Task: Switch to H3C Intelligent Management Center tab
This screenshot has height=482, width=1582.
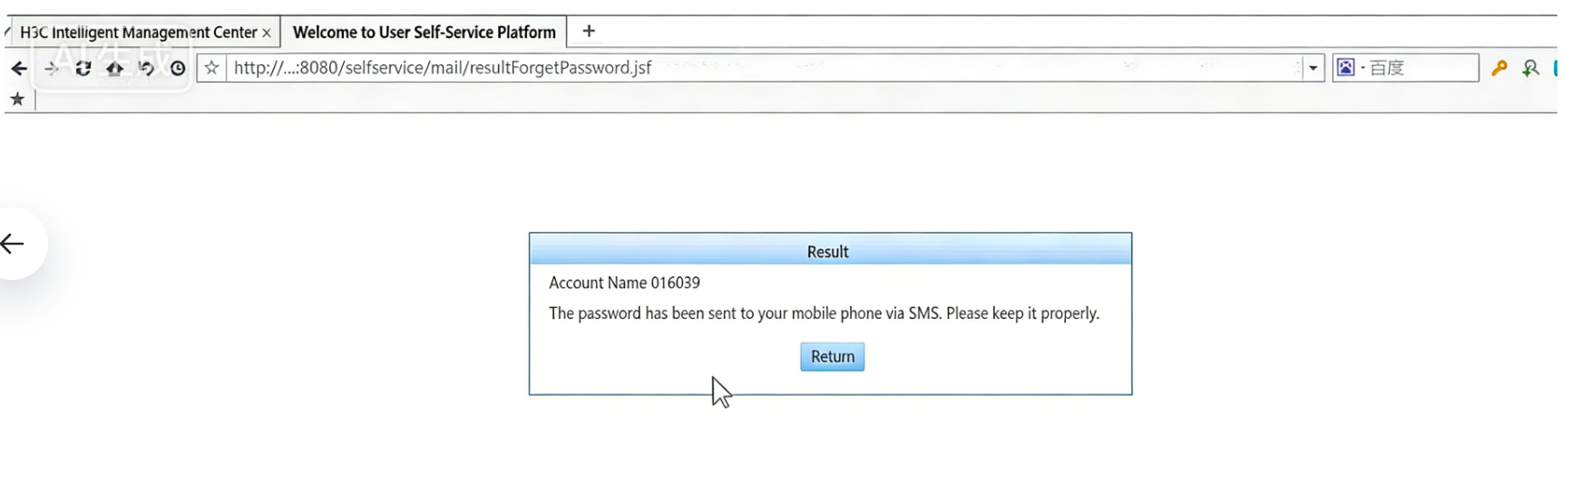Action: pyautogui.click(x=138, y=33)
